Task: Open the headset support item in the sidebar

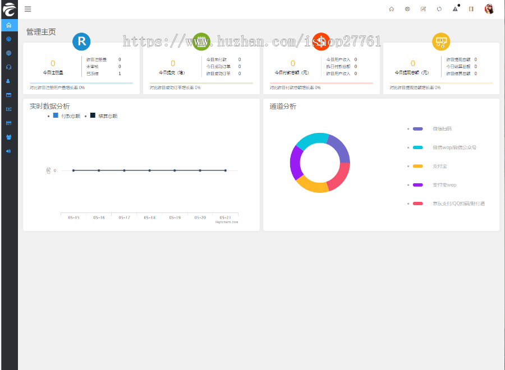Action: point(8,67)
